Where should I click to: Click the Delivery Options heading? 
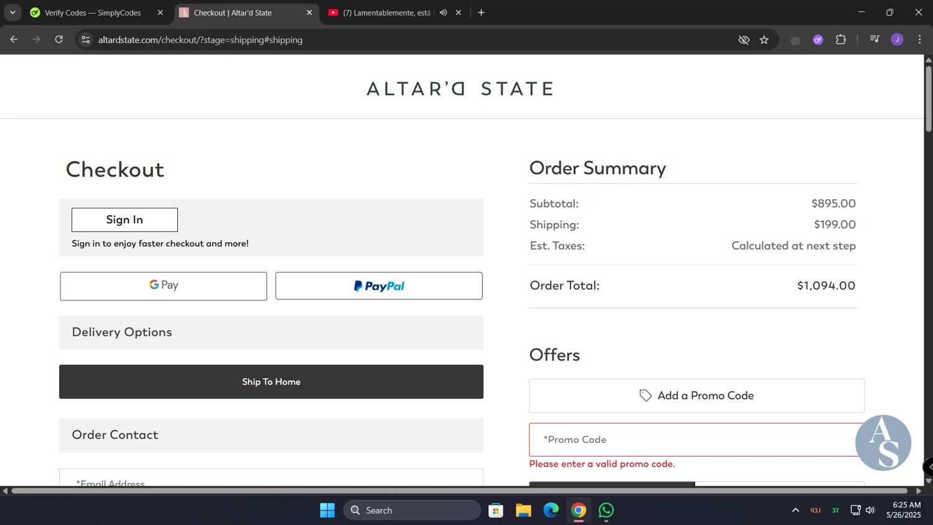(x=122, y=332)
